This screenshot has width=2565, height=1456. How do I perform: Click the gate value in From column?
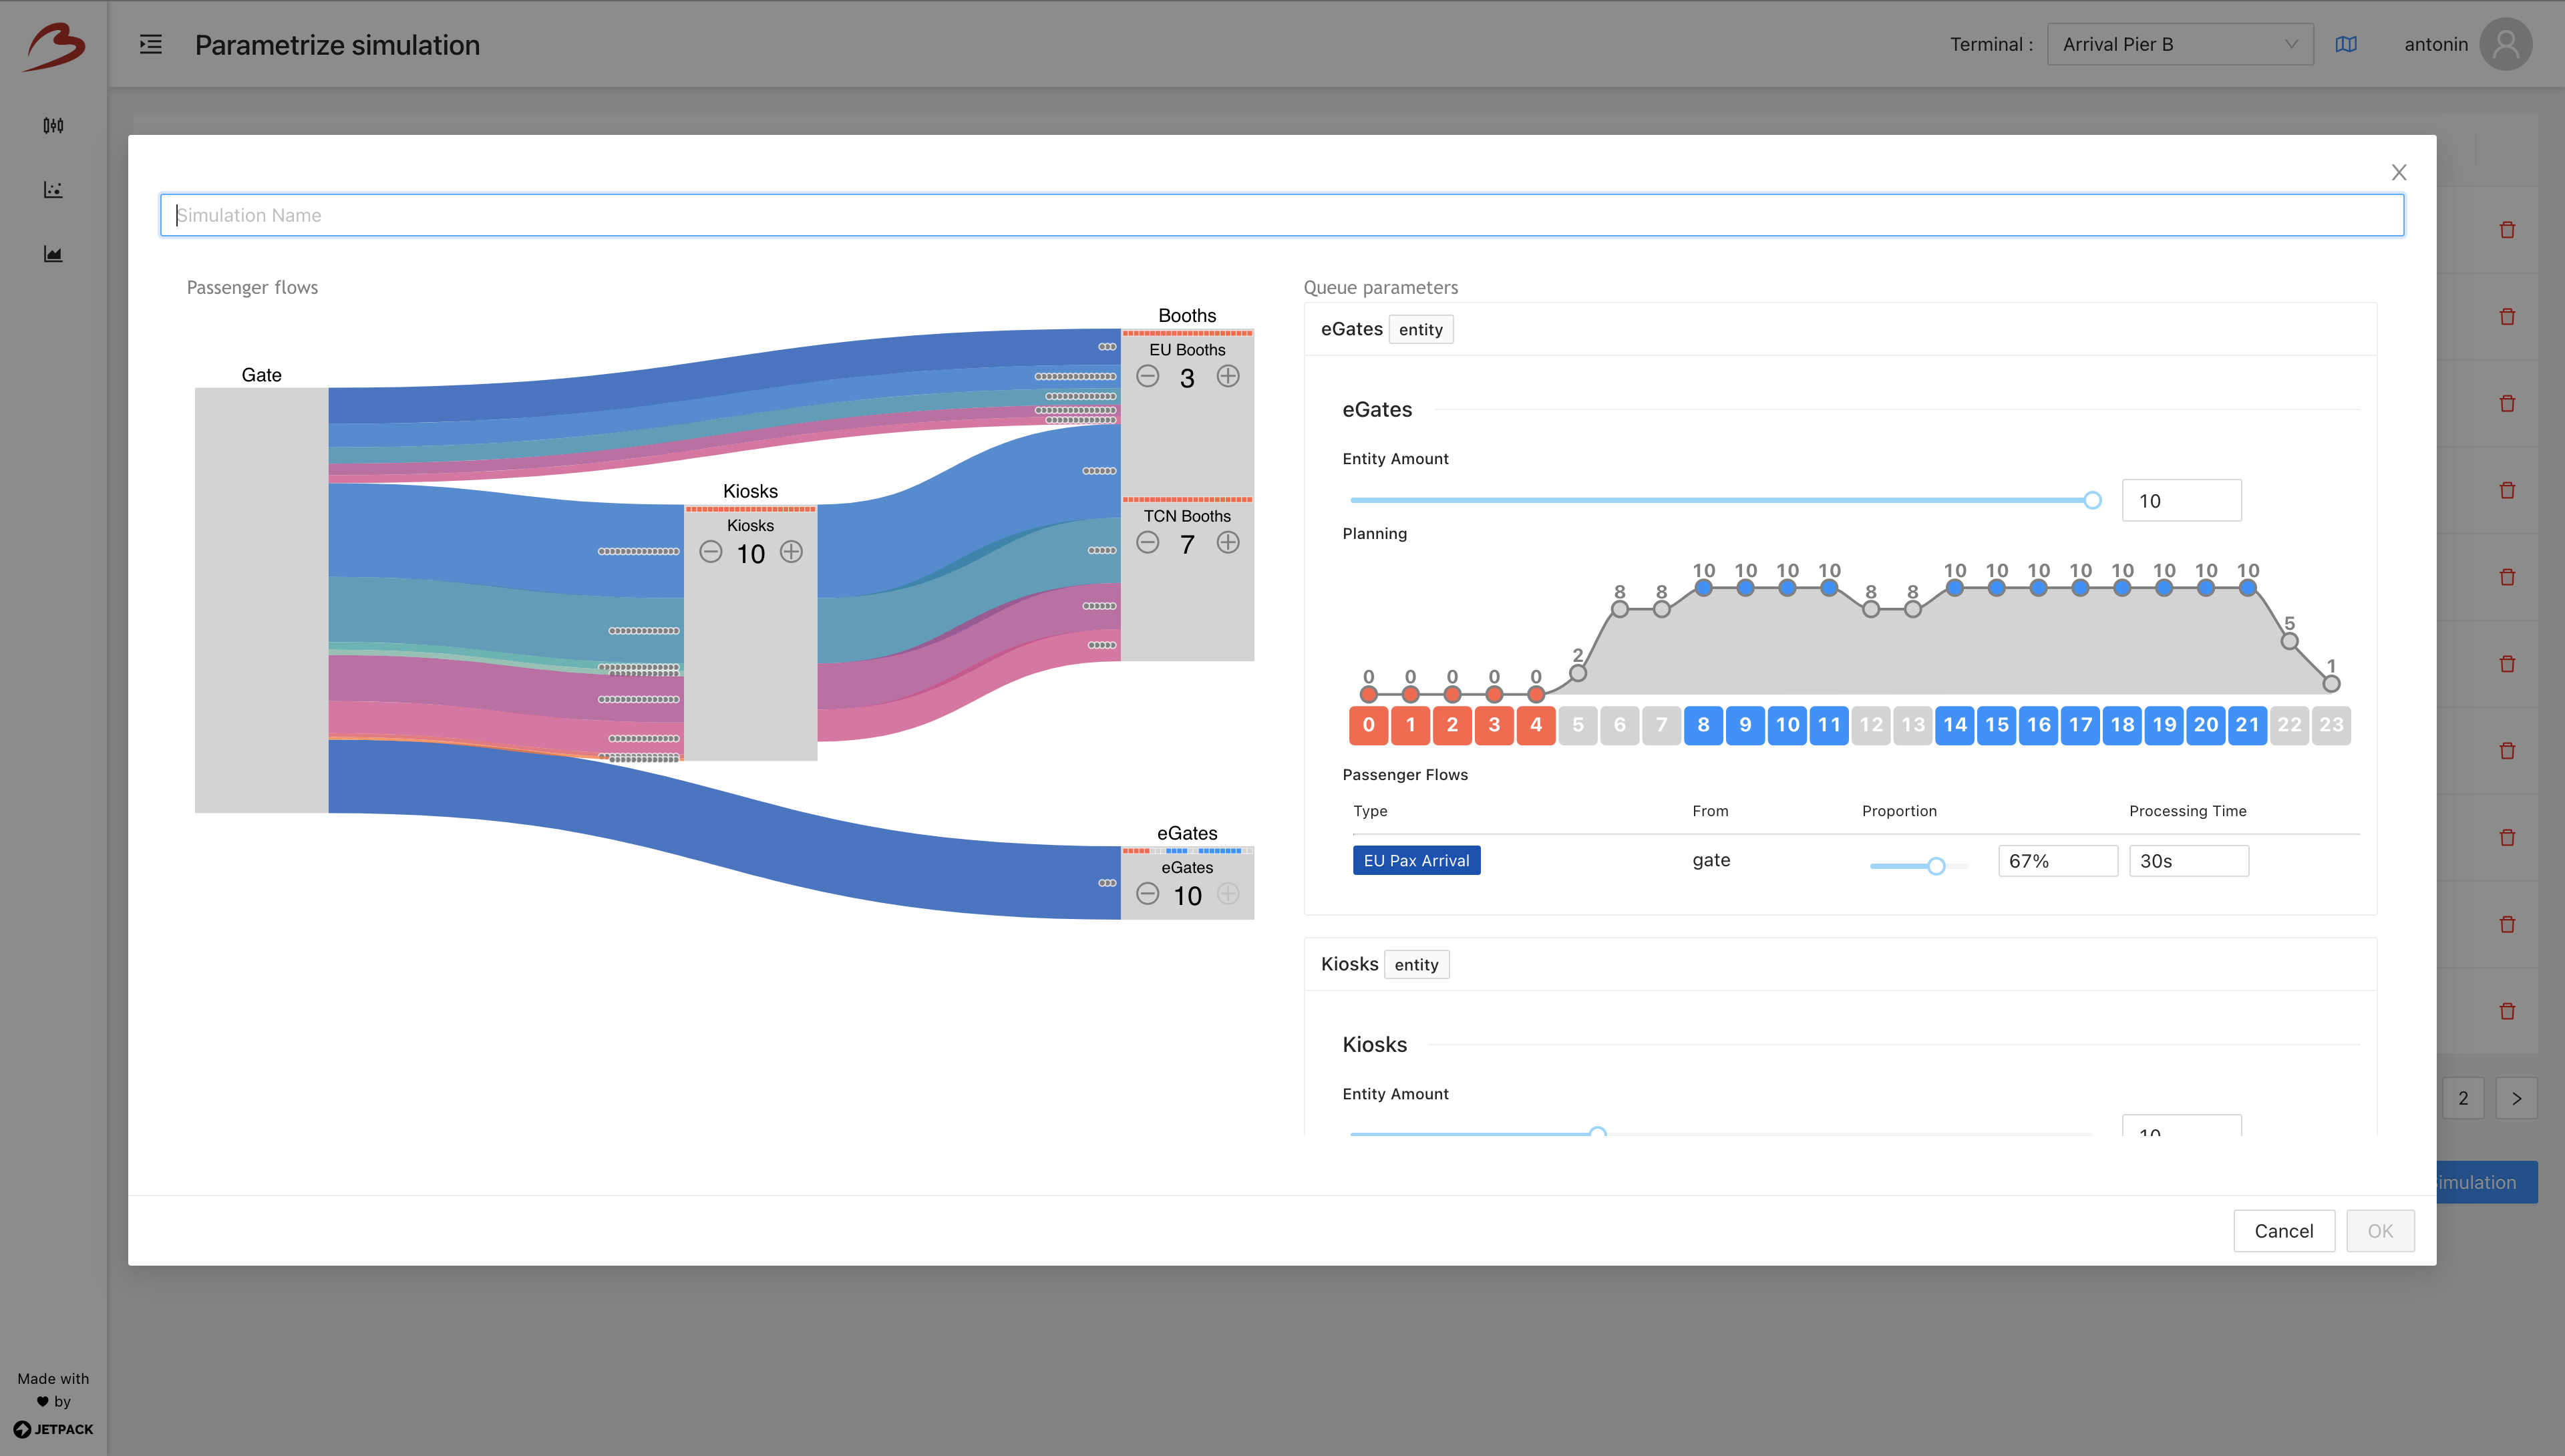[1711, 860]
